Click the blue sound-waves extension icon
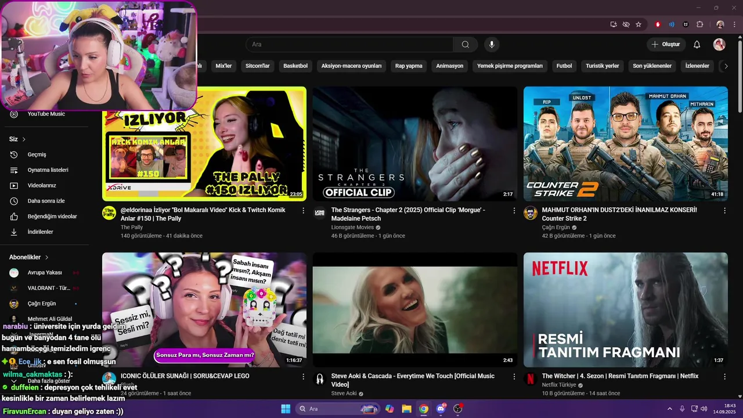The image size is (743, 418). (x=672, y=24)
